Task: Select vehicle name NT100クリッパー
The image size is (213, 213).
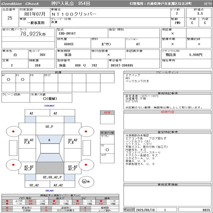Action: tap(74, 14)
